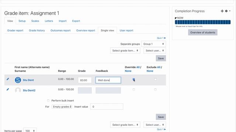Viewport: 236px width, 132px height.
Task: Toggle Override checkbox for Stu Dent2
Action: (x=133, y=89)
